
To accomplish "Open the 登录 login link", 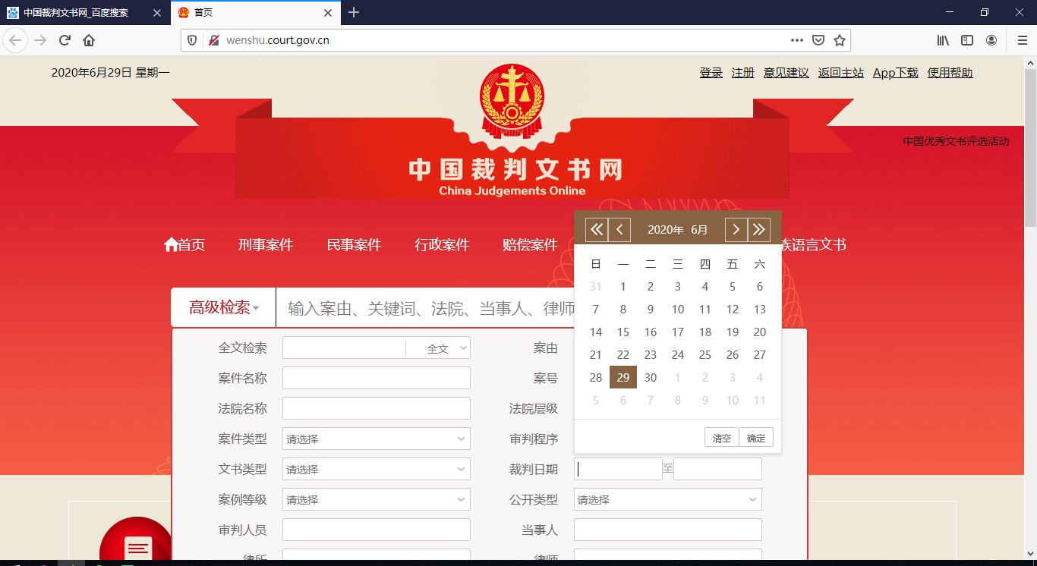I will click(x=711, y=72).
